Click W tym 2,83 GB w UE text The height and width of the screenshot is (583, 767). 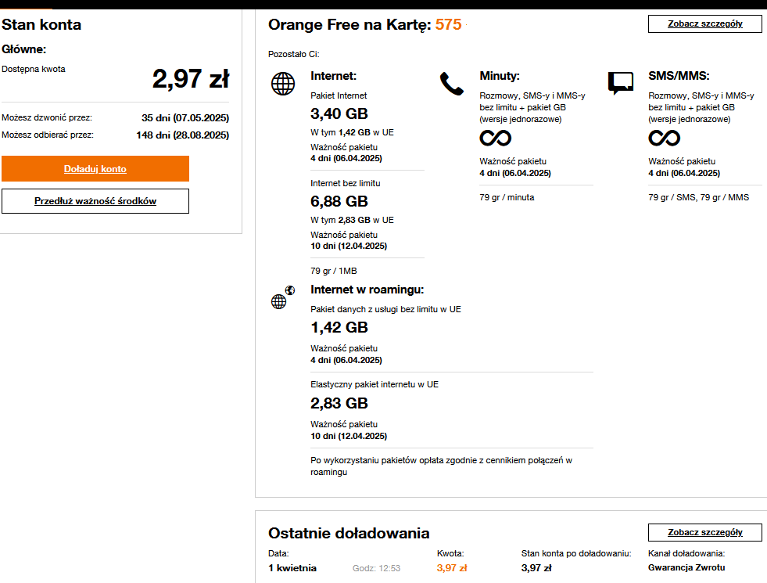[x=352, y=220]
